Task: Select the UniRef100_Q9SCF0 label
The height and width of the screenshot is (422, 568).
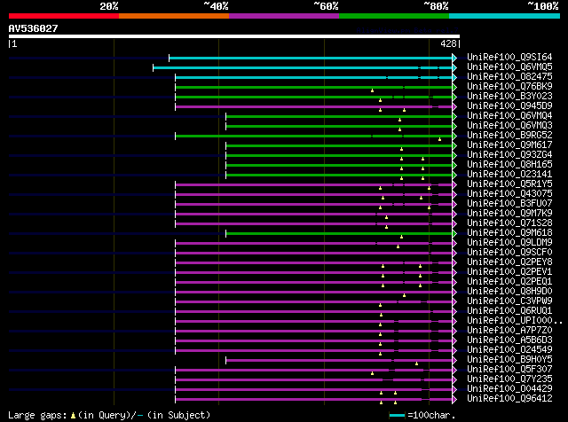Action: pyautogui.click(x=509, y=253)
